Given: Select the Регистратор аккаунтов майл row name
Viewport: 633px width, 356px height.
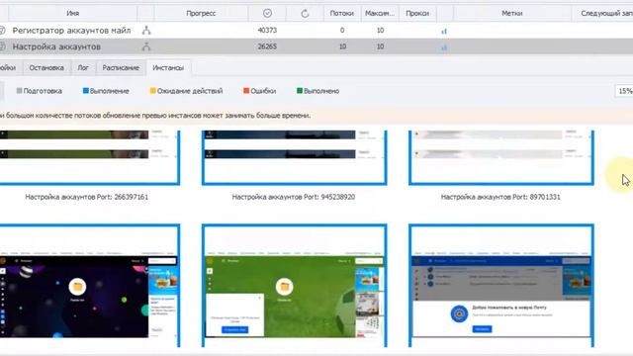Looking at the screenshot, I should click(71, 31).
